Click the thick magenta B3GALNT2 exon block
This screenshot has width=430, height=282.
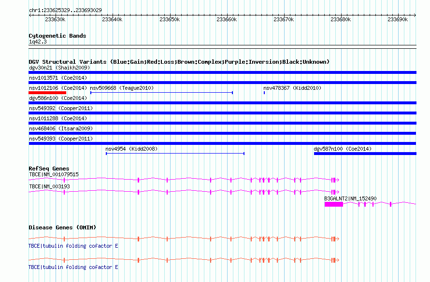tap(334, 204)
